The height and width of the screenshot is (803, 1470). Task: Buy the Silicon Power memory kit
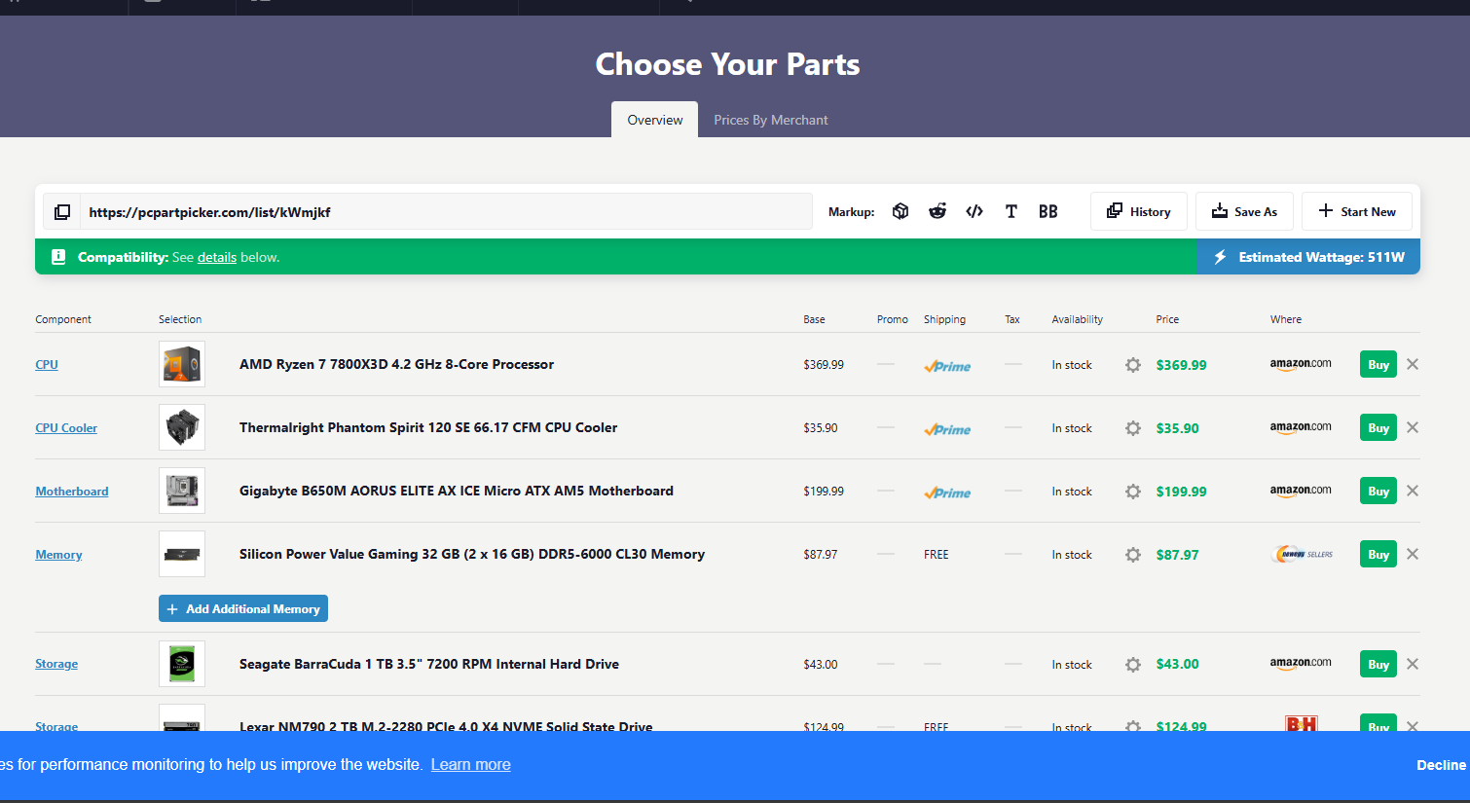1378,554
